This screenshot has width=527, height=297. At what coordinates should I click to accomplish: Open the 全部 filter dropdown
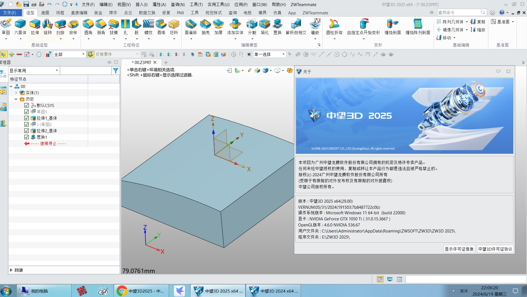69,54
